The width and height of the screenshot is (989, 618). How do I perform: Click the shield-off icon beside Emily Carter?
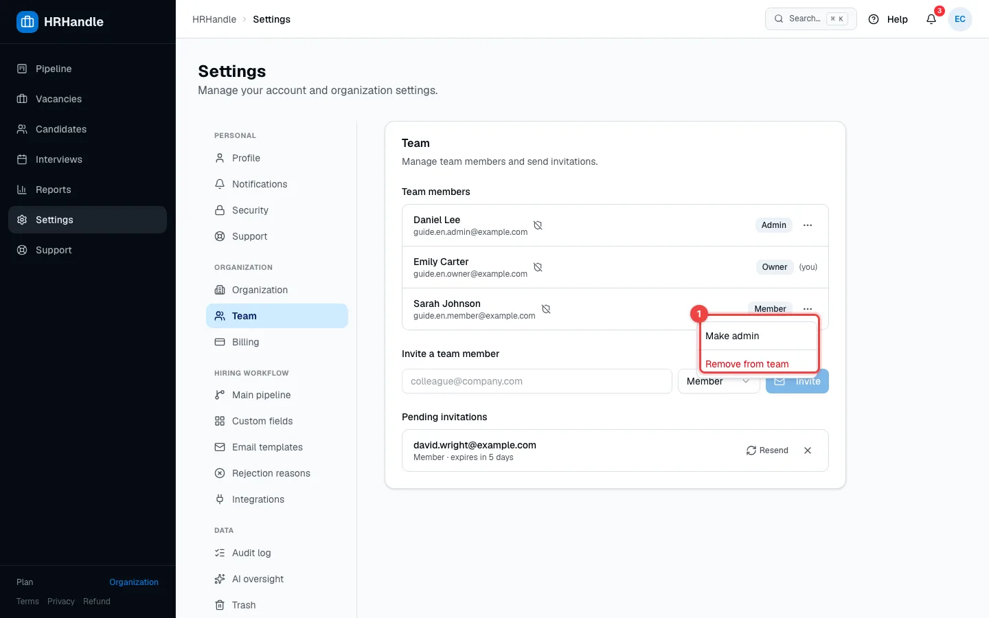(538, 267)
